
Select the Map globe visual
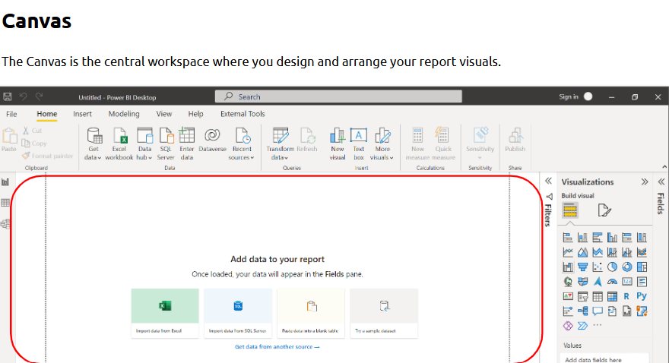(568, 282)
